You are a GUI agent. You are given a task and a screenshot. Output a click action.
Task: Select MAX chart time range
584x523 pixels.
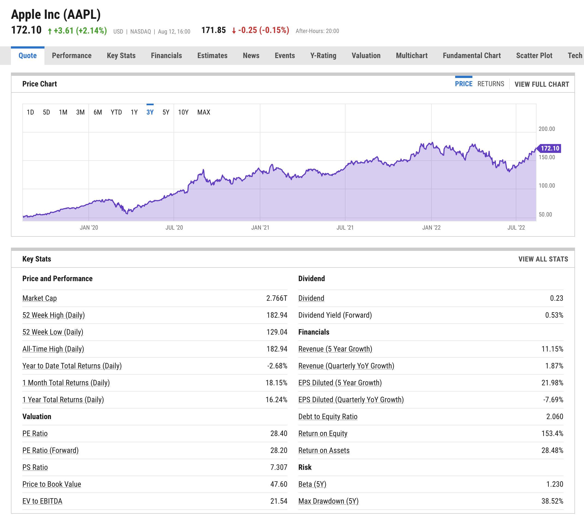[204, 112]
